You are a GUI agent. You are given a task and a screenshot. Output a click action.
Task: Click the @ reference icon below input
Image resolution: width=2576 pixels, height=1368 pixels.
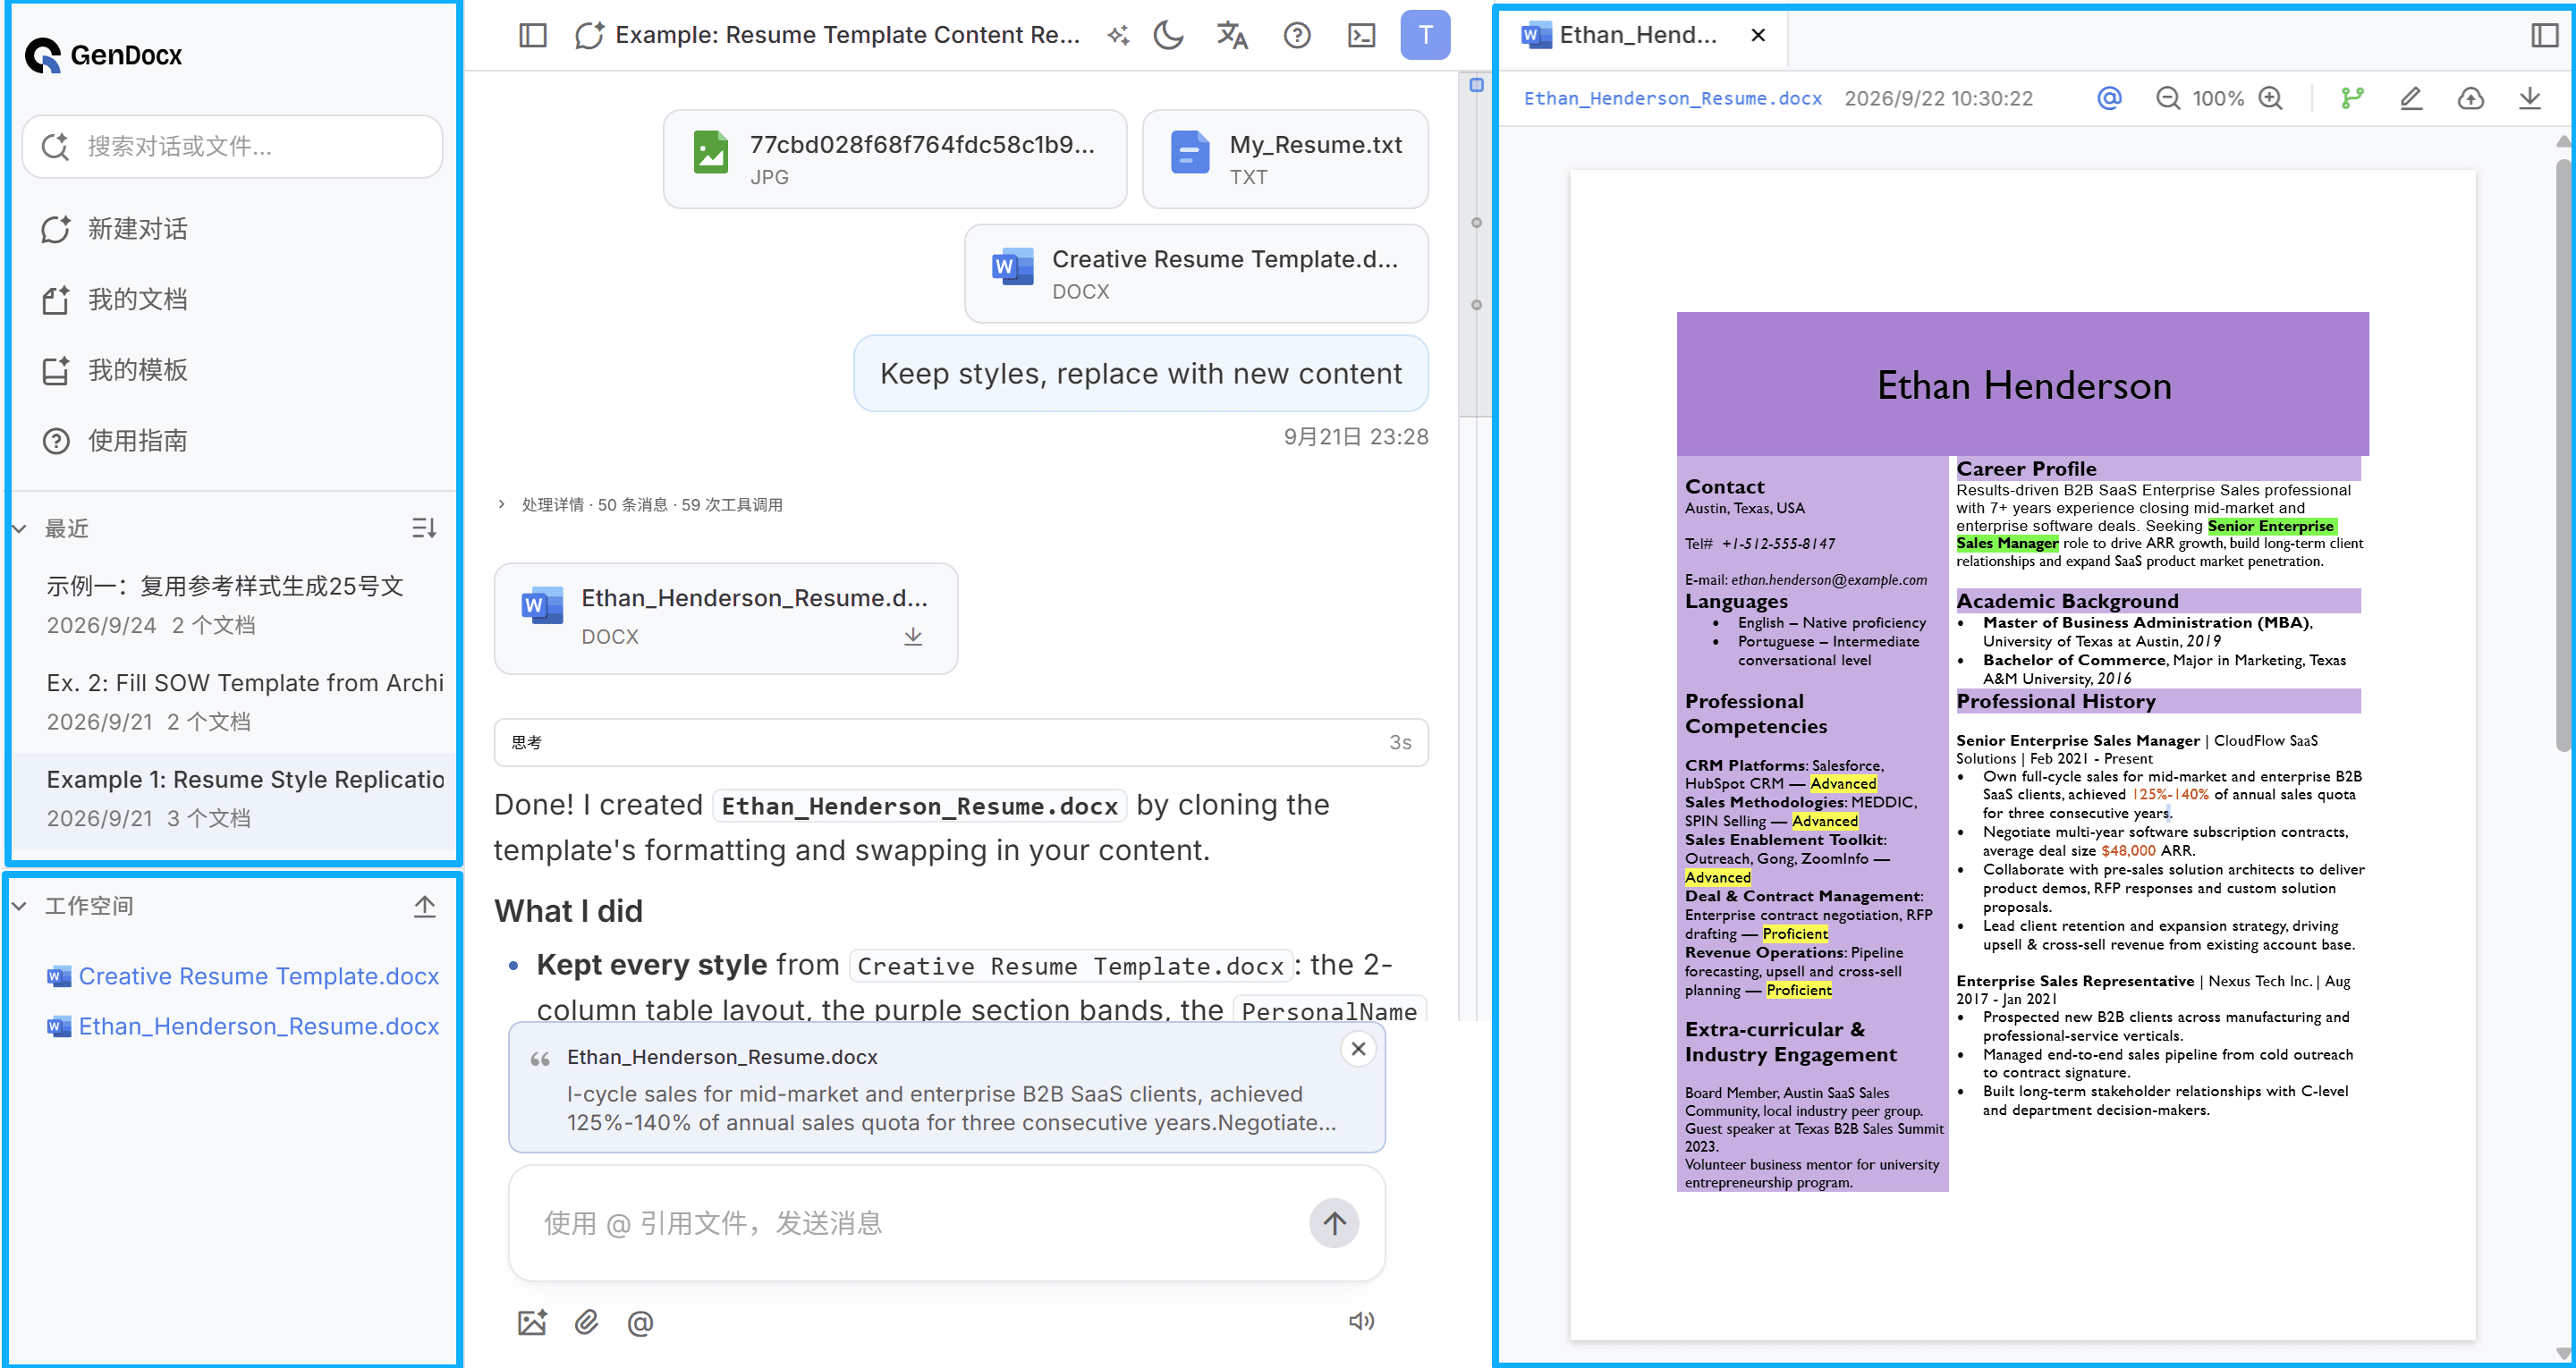(640, 1322)
